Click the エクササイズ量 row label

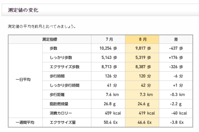click(x=63, y=122)
